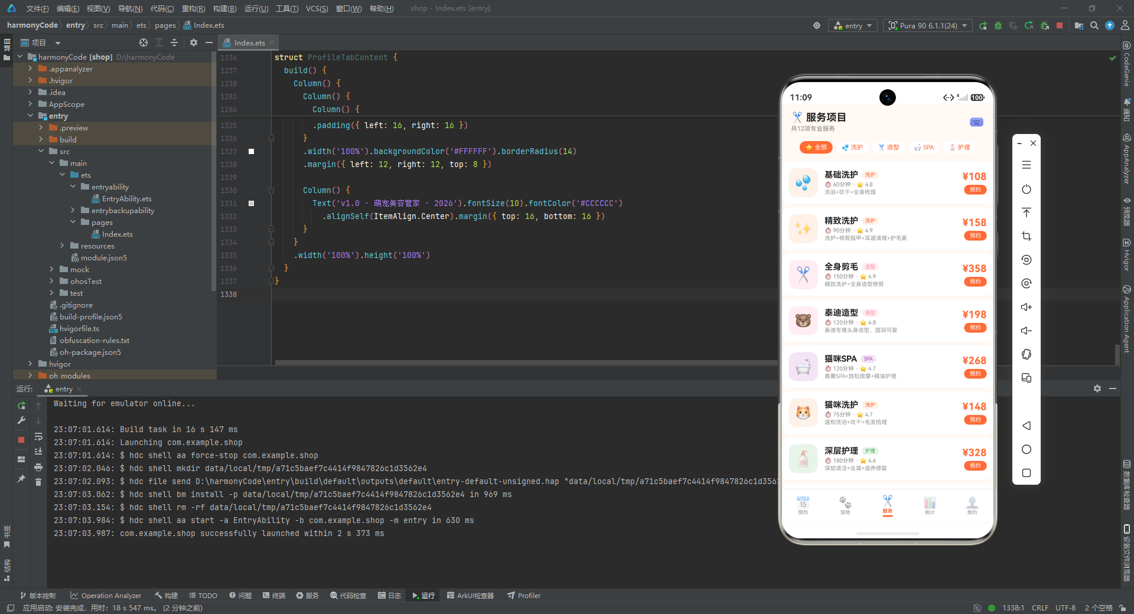Screen dimensions: 1134x614
Task: Click the emulator power button
Action: (1027, 189)
